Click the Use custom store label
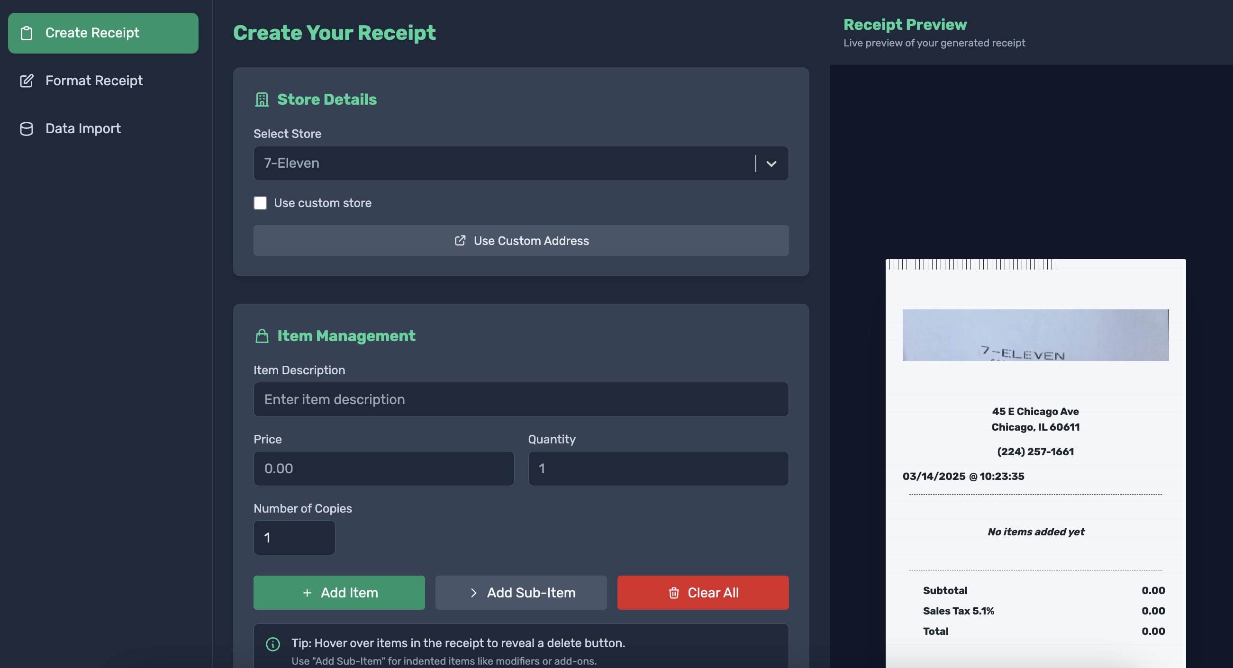The width and height of the screenshot is (1233, 668). tap(323, 203)
